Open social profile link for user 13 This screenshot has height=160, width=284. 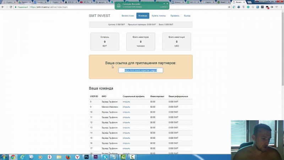point(126,128)
